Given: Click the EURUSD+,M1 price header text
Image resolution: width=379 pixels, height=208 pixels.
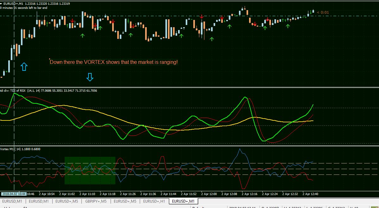Looking at the screenshot, I should tap(37, 4).
